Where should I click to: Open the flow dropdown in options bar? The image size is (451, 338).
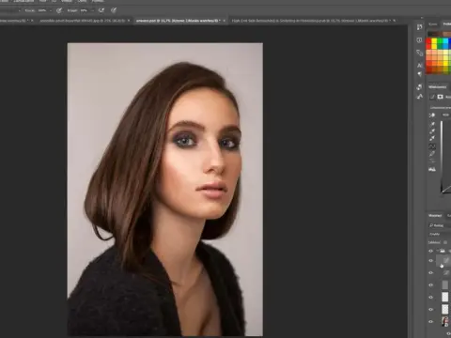[x=92, y=10]
